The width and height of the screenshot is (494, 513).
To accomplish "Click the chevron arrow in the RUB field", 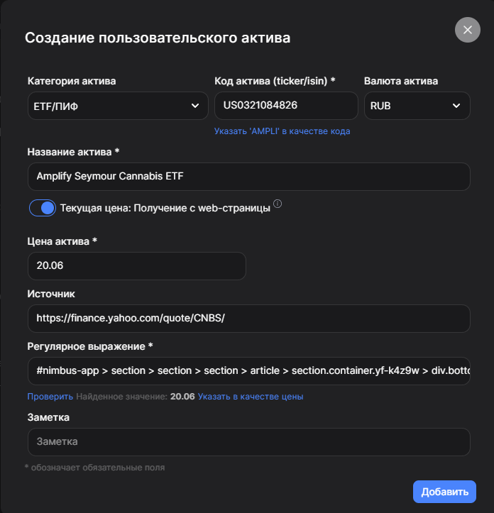I will (x=456, y=106).
